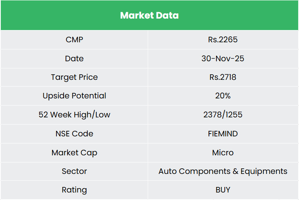Viewport: 299px width, 200px height.
Task: Select the 52 Week High/Low label
Action: click(74, 115)
